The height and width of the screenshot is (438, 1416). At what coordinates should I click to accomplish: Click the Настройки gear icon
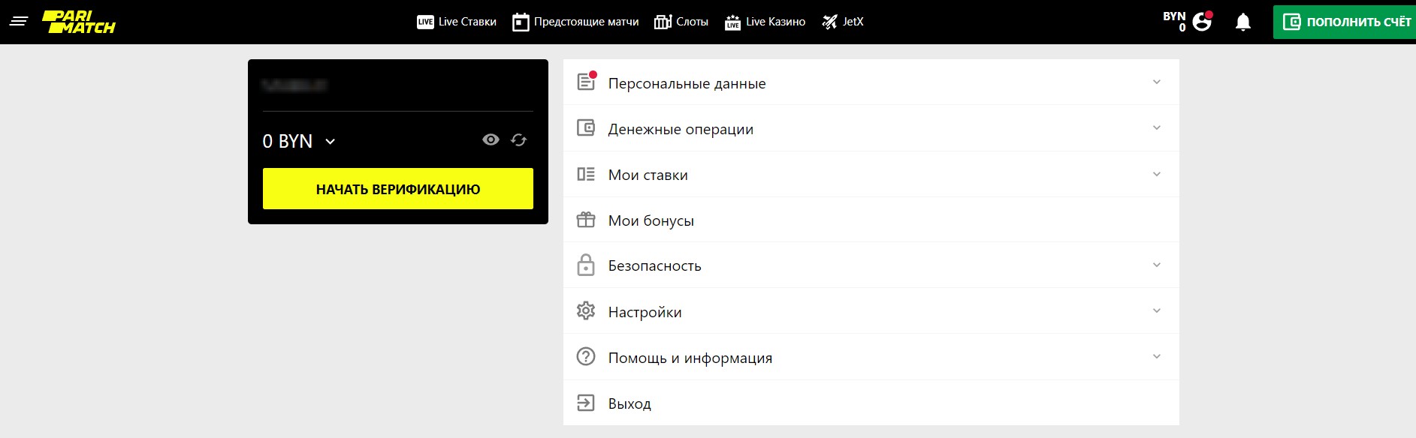586,310
